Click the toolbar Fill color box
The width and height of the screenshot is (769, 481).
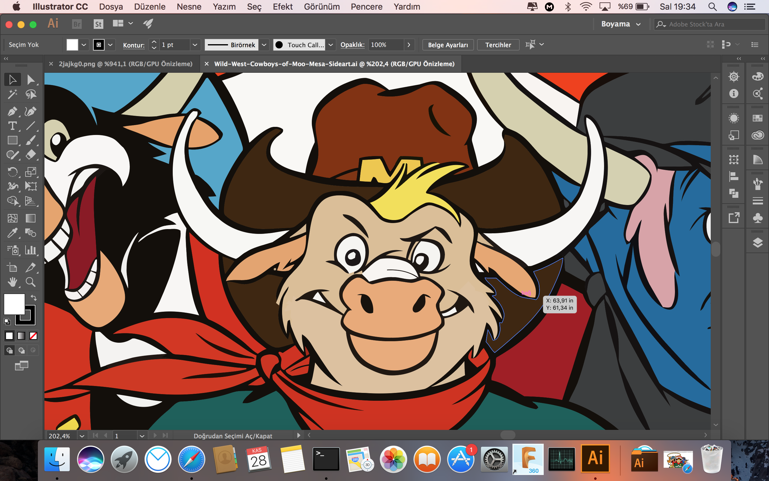click(14, 304)
